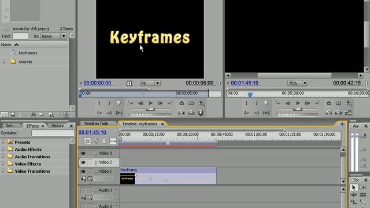
Task: Toggle lock box for Video 3 track
Action: [90, 153]
